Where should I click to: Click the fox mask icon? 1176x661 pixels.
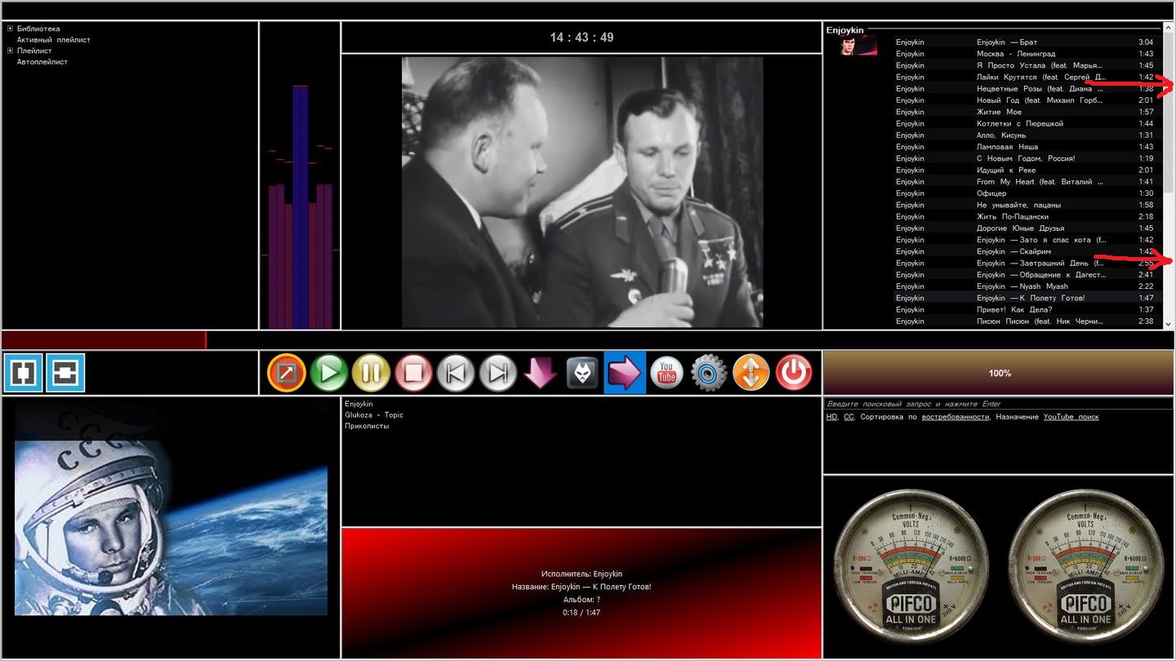tap(582, 373)
